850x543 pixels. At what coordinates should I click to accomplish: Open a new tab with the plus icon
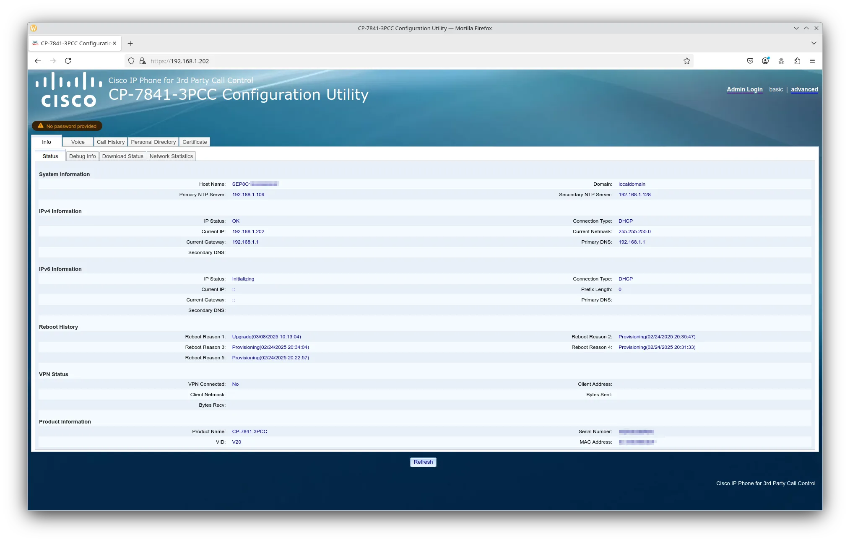coord(130,43)
